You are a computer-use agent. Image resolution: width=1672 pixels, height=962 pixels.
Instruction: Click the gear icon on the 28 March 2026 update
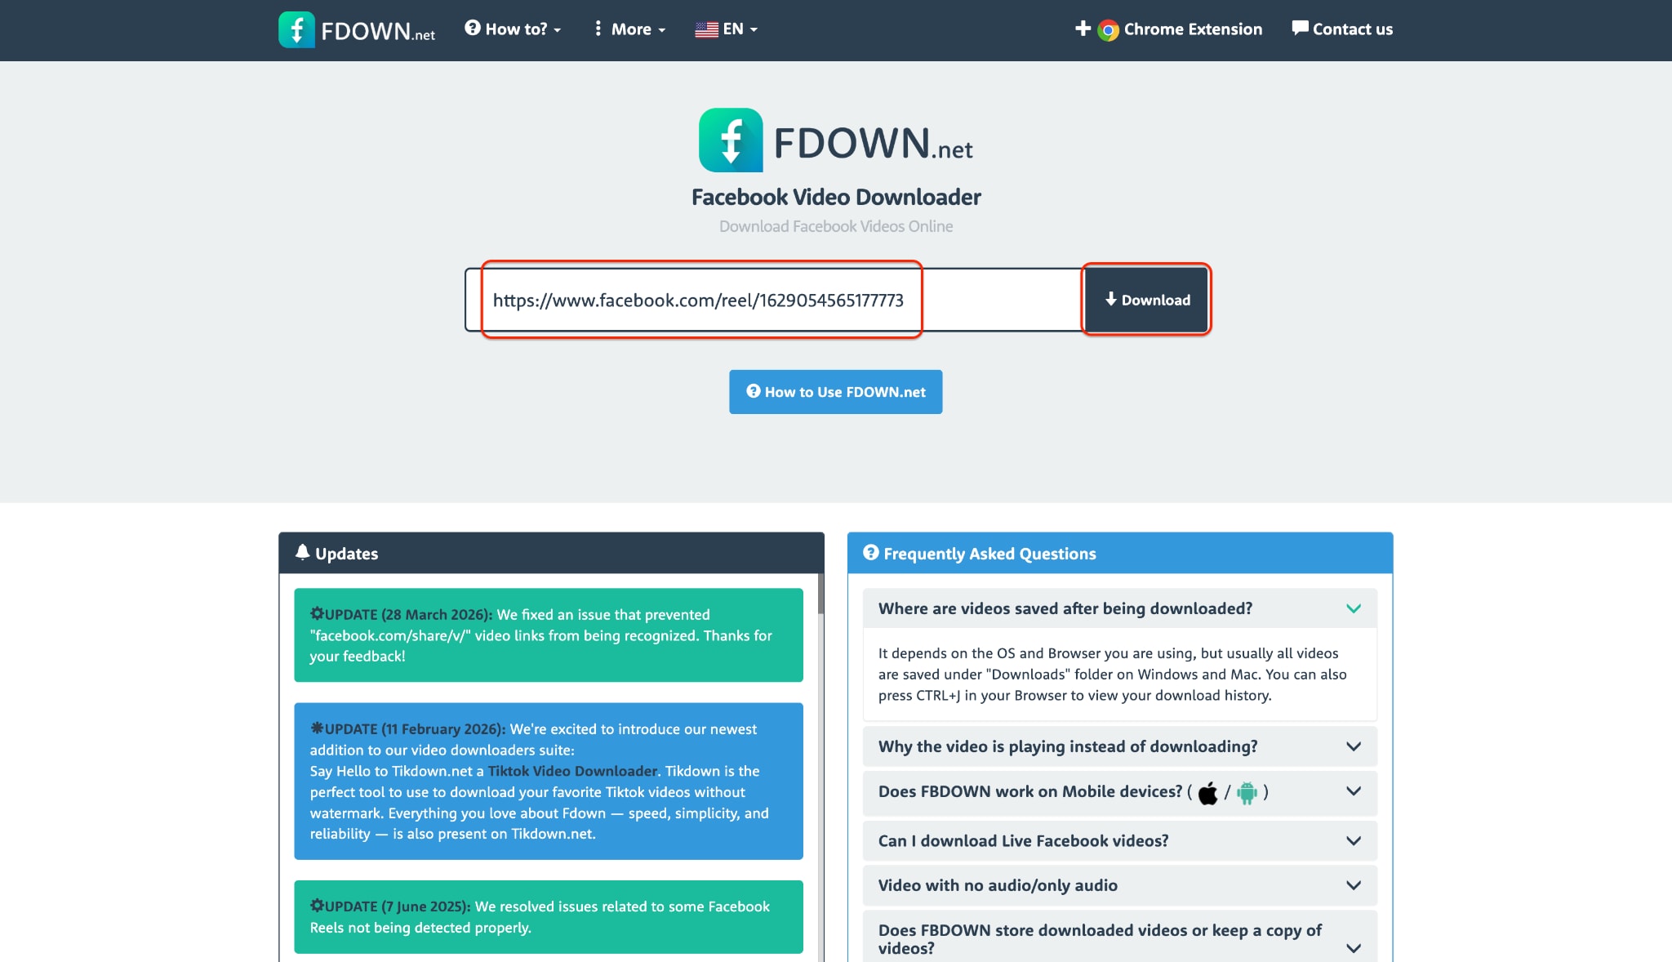317,613
